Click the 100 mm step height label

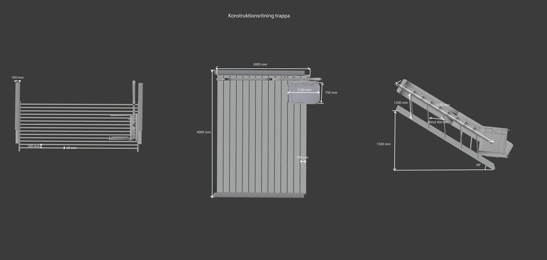pyautogui.click(x=33, y=146)
